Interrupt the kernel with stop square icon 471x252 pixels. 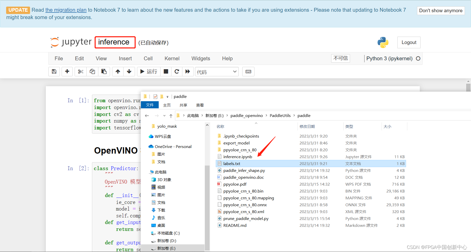[166, 71]
